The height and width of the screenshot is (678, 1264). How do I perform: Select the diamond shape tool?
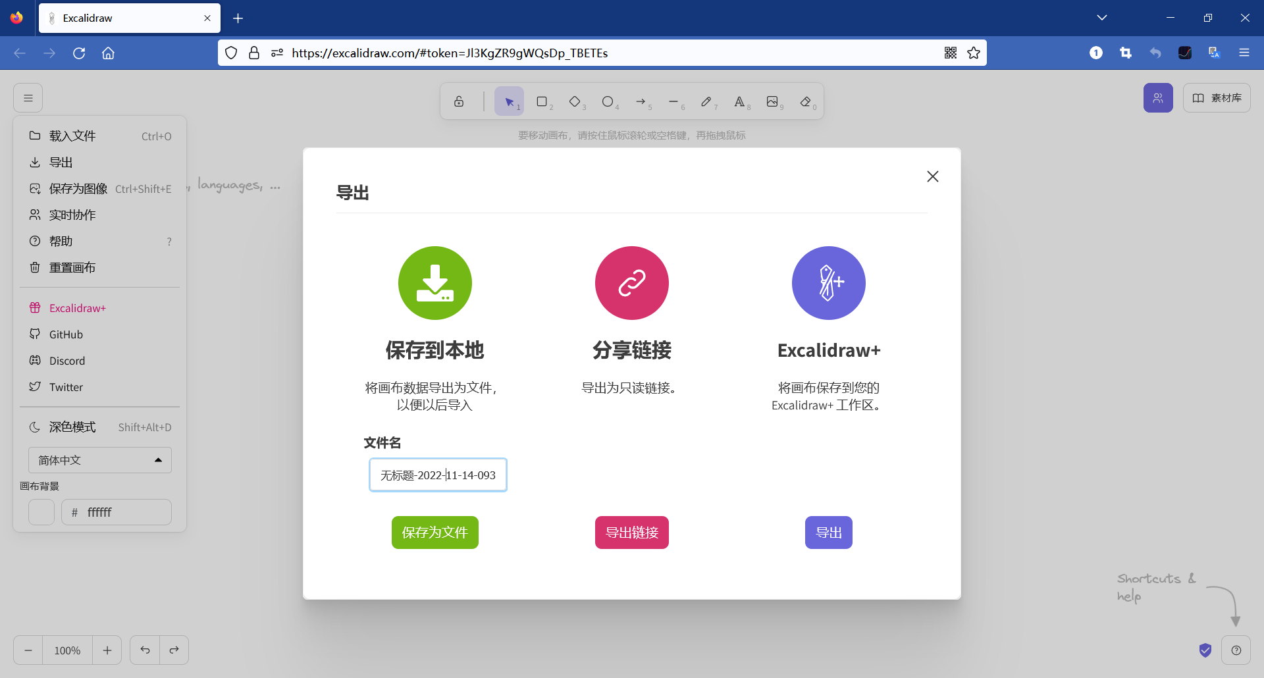point(575,101)
